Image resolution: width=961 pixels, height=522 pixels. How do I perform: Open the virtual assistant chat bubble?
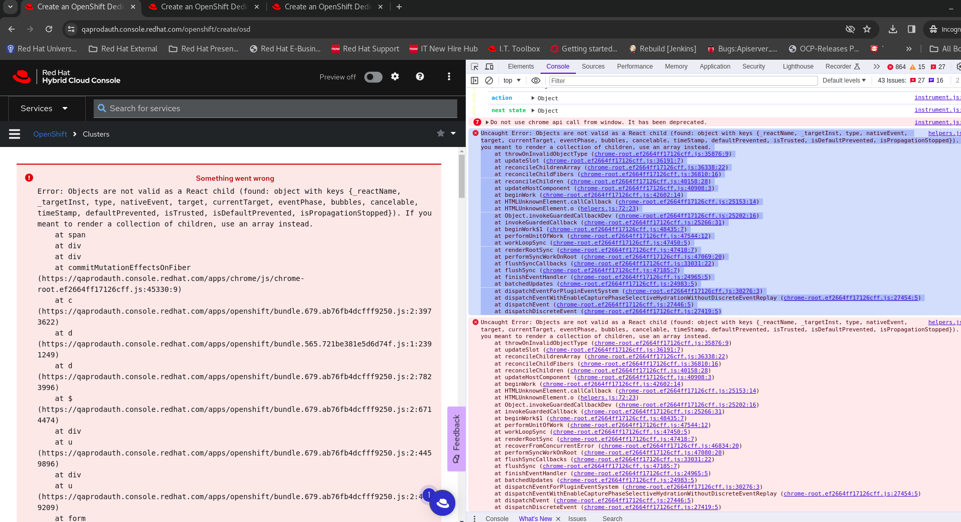pos(443,503)
